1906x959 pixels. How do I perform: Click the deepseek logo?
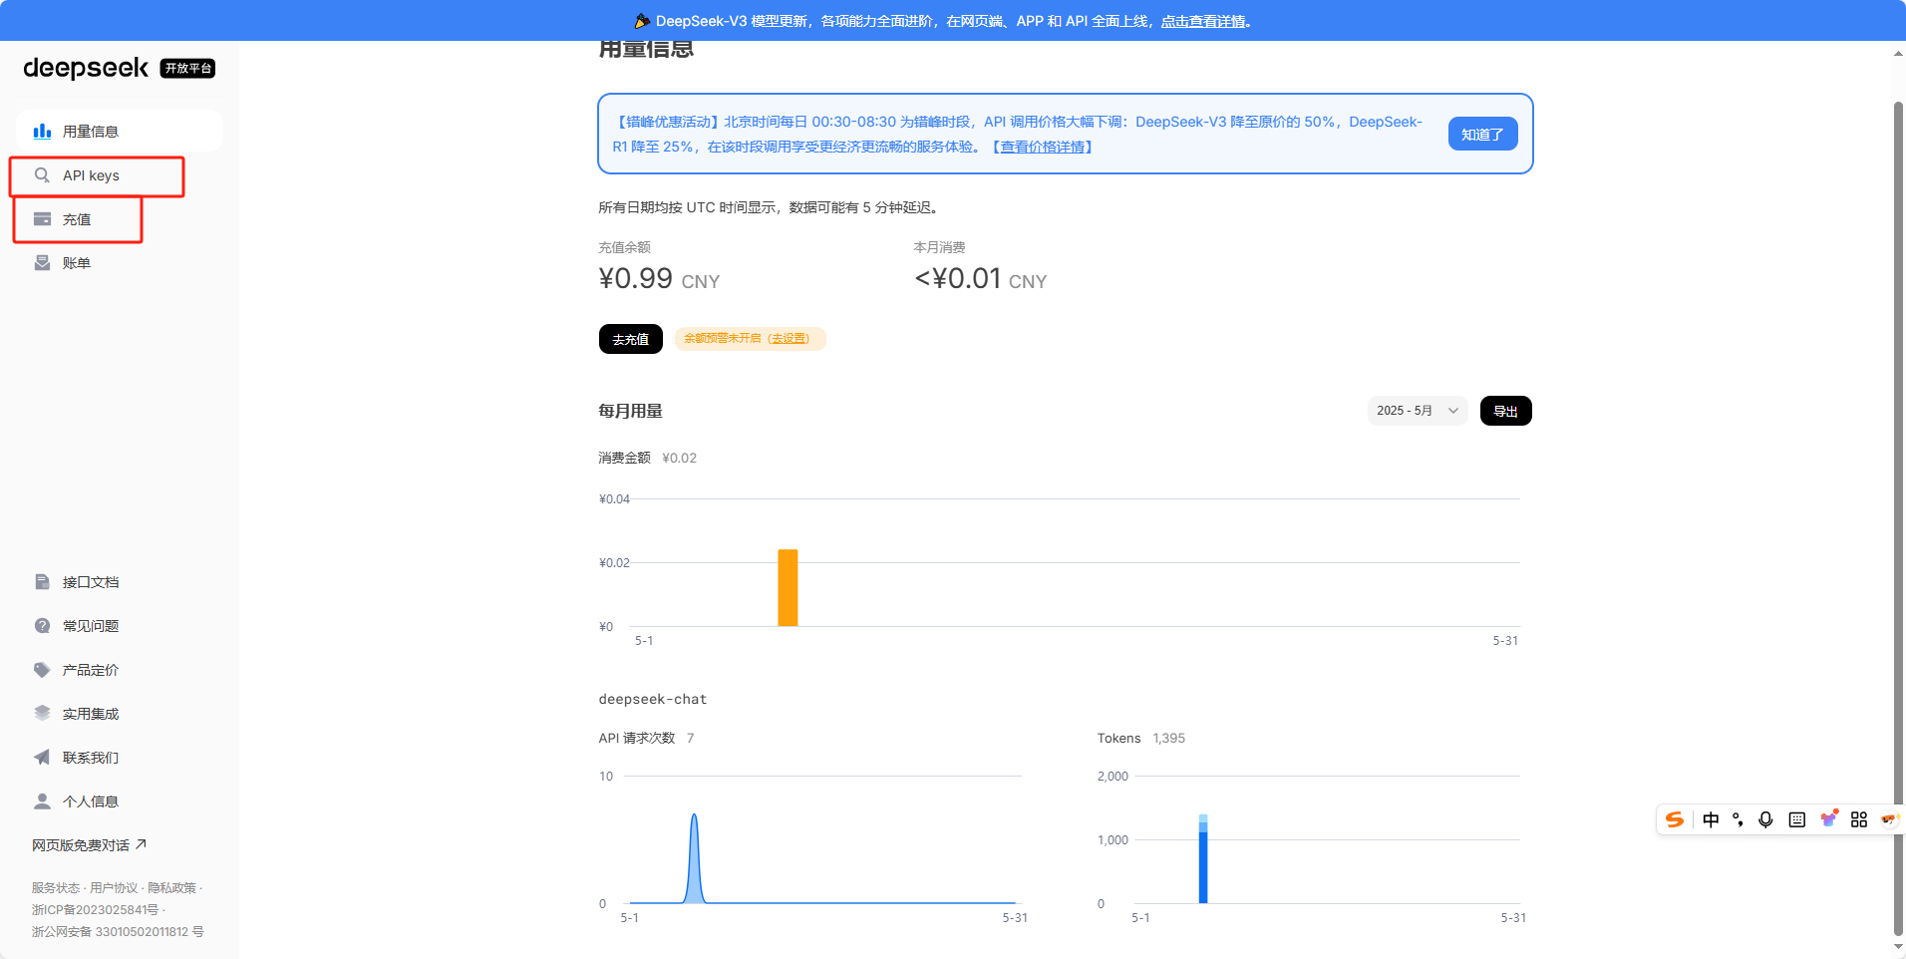(86, 68)
